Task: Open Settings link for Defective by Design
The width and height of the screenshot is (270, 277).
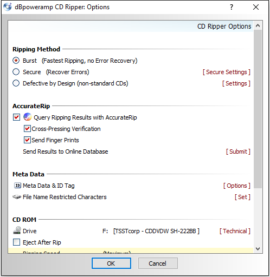Action: click(x=236, y=83)
